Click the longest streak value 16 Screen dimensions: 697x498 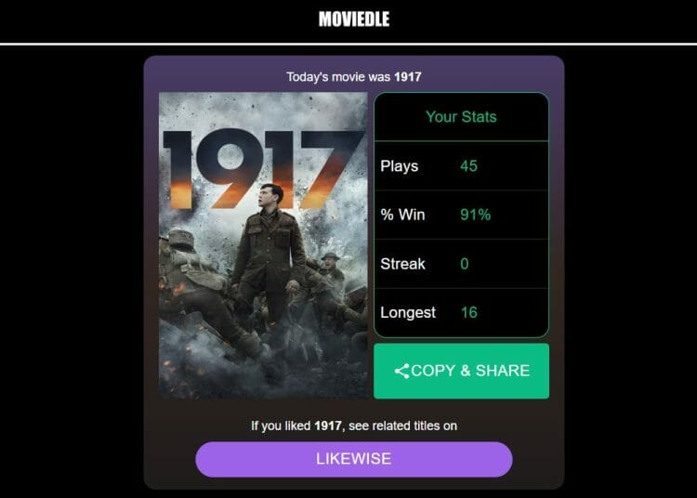coord(468,313)
